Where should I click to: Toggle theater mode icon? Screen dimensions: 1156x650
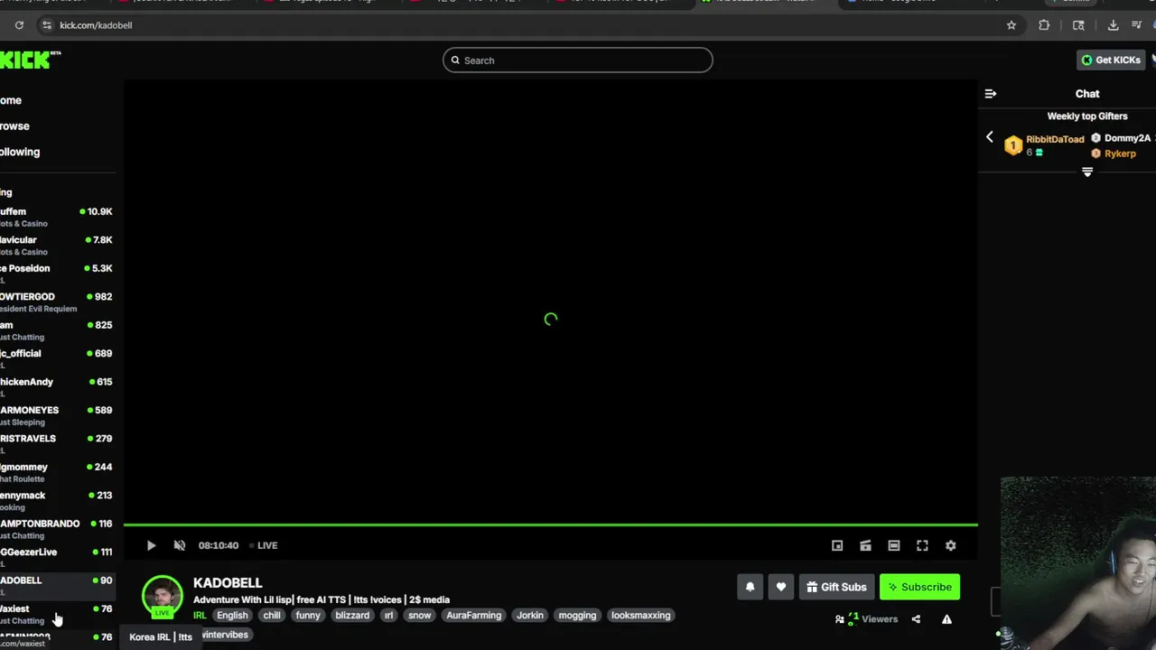894,545
